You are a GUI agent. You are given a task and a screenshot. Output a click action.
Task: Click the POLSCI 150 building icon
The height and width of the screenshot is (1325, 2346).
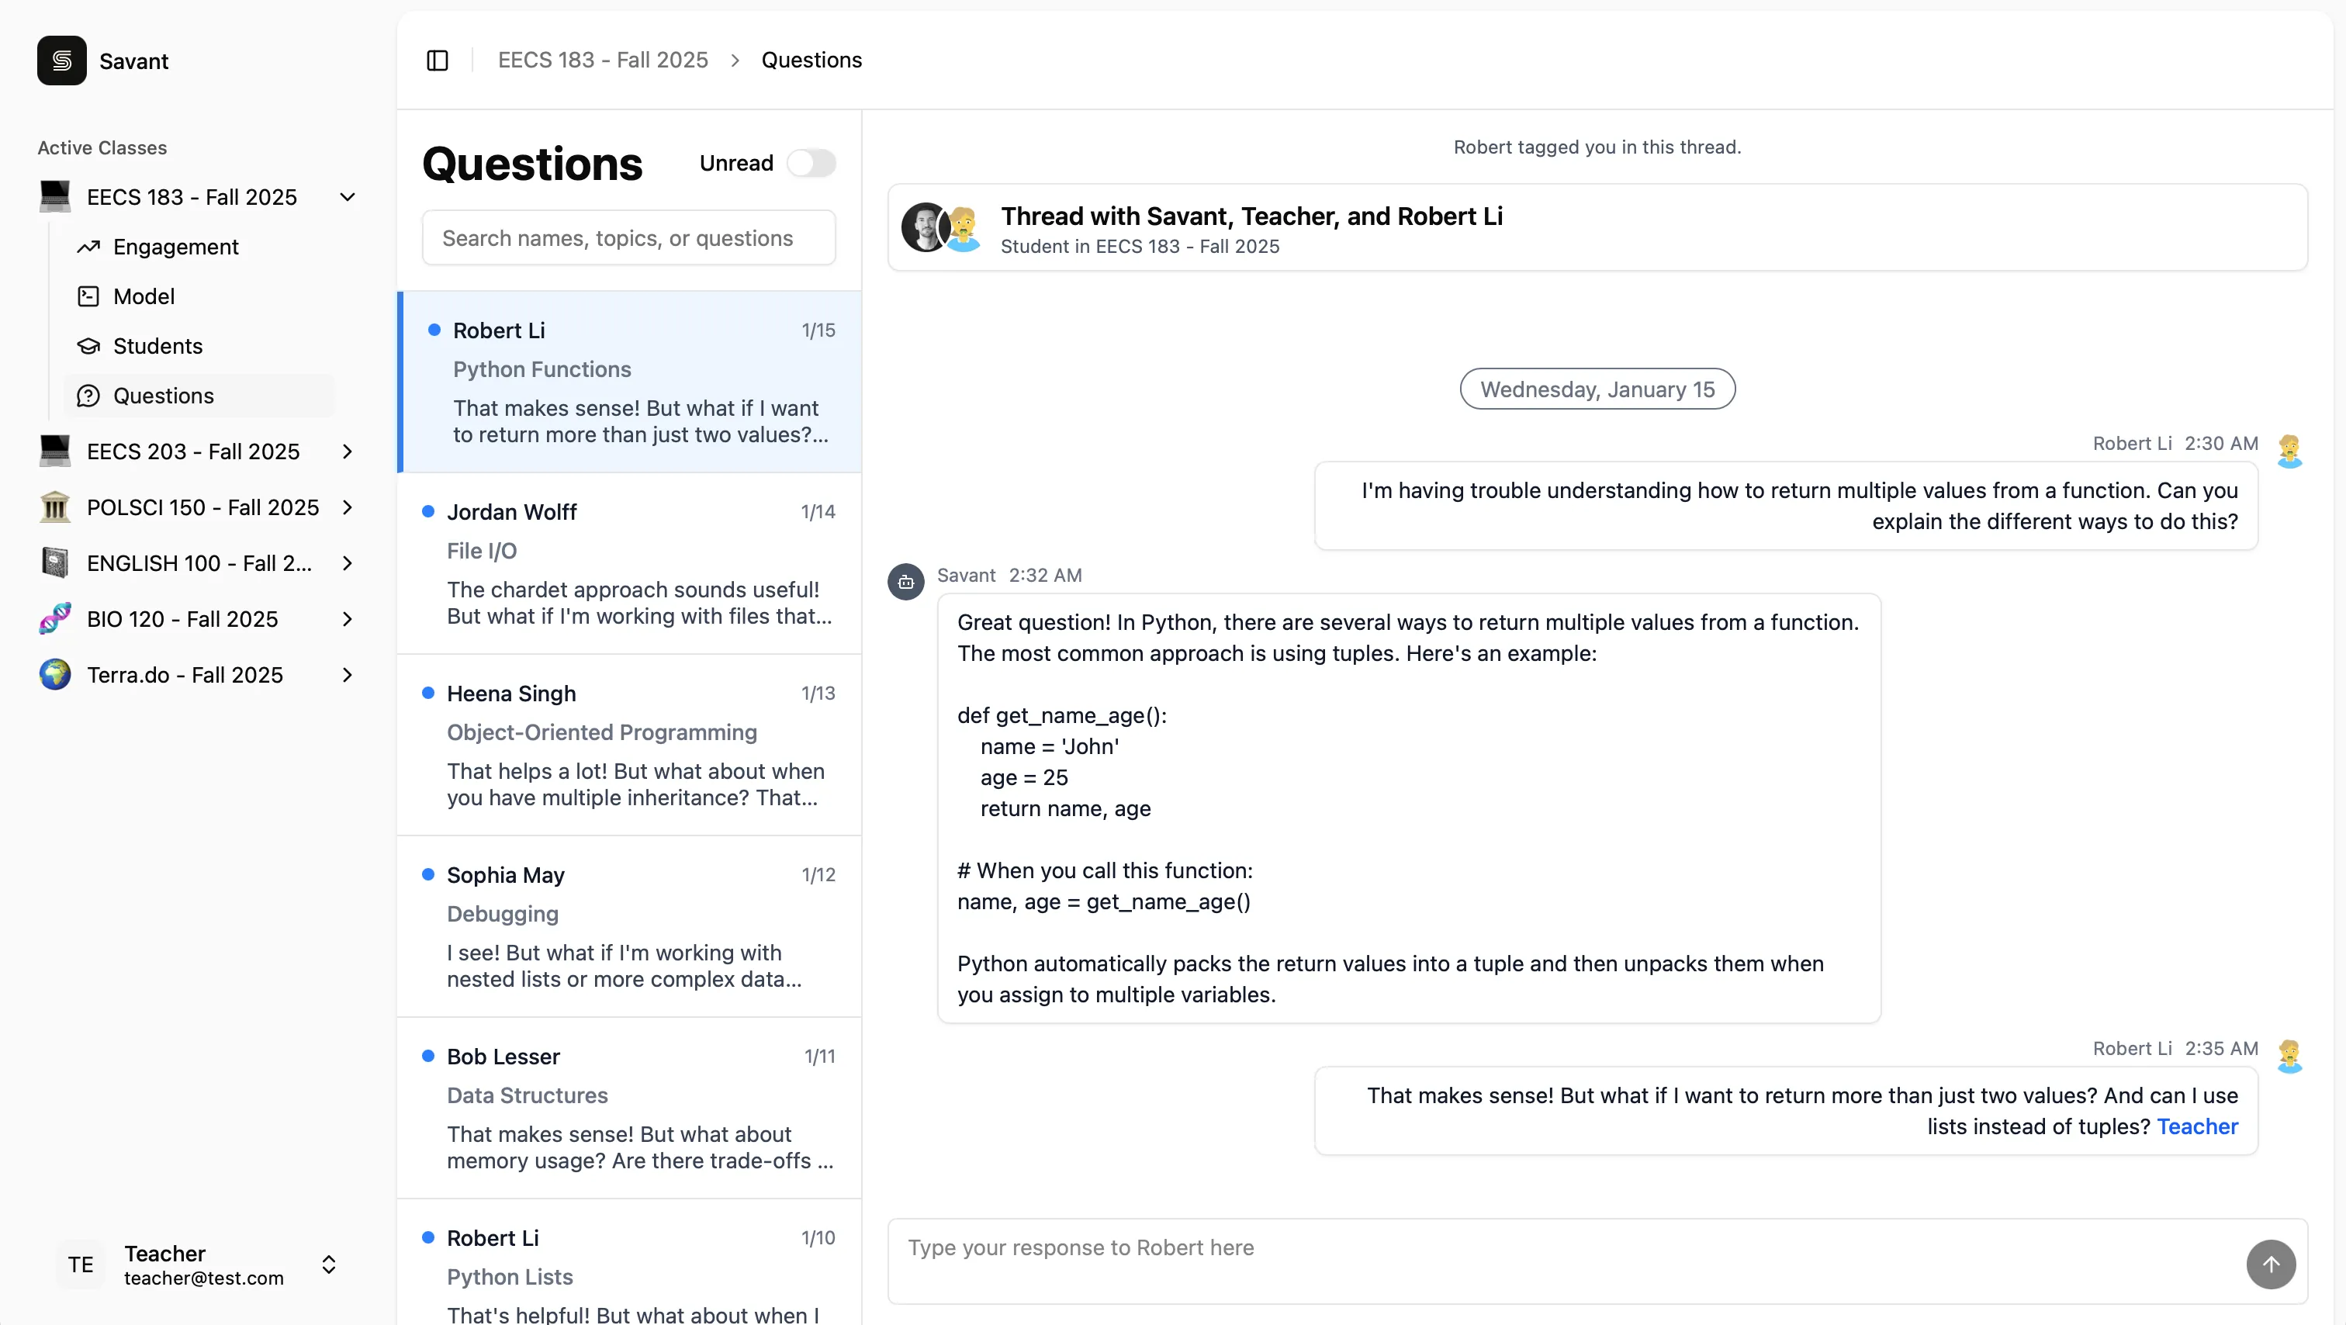tap(54, 507)
